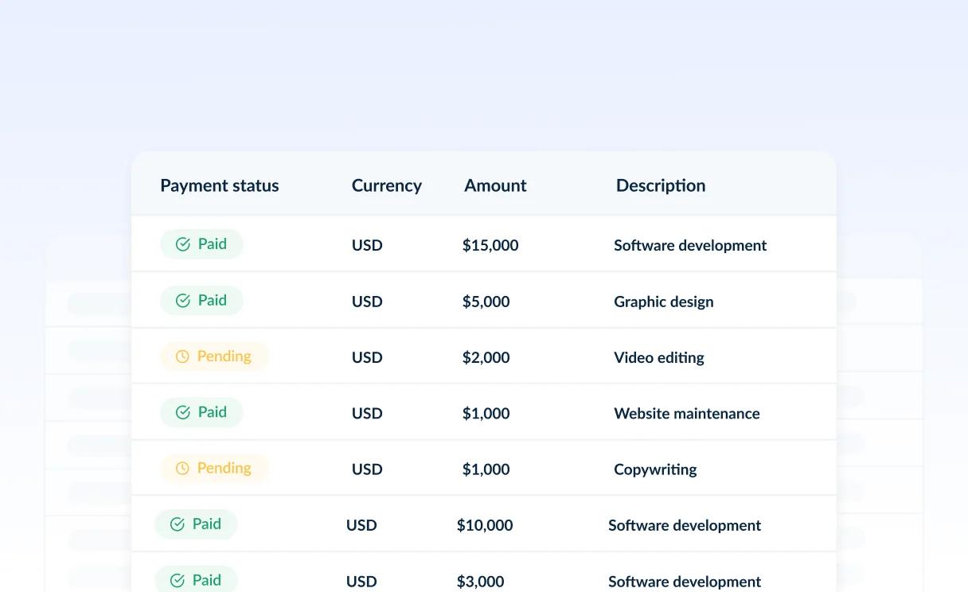Click USD currency in Graphic design row
This screenshot has height=592, width=968.
click(x=367, y=302)
